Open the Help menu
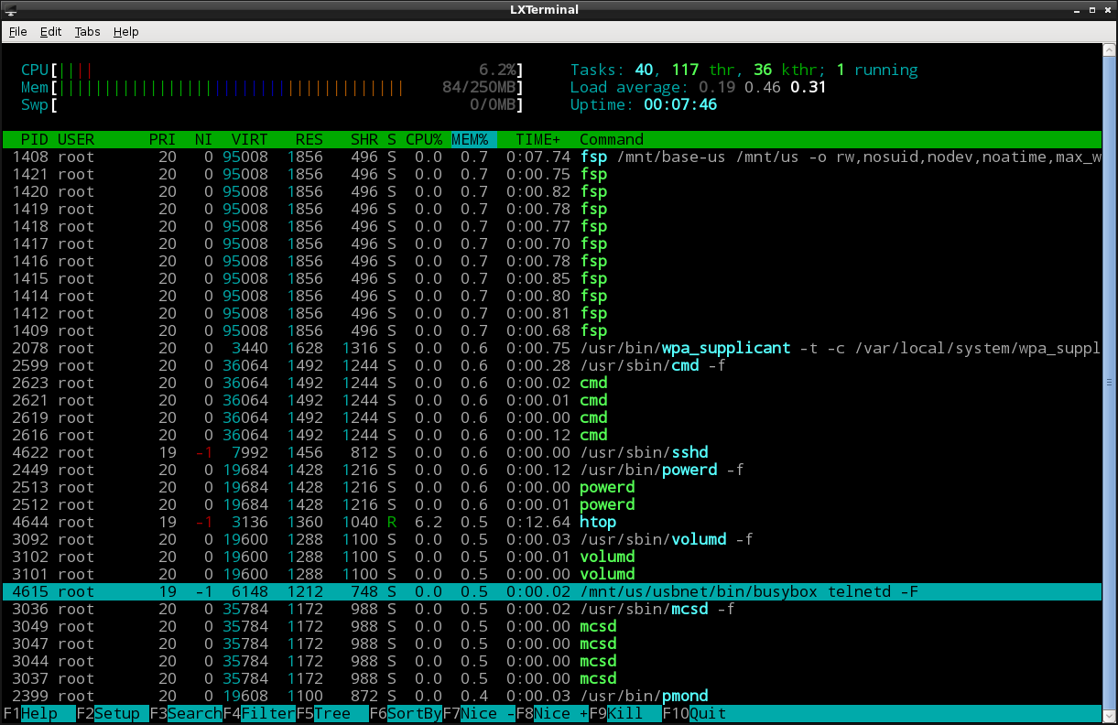This screenshot has width=1118, height=725. pos(125,31)
